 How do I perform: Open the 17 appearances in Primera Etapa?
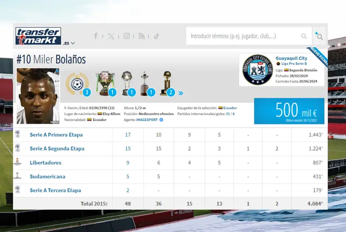128,135
